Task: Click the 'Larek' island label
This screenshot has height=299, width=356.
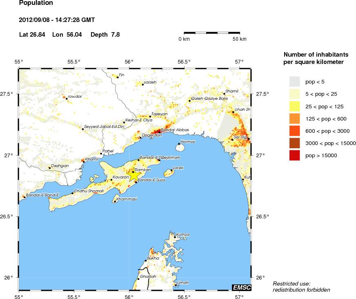Action: click(178, 168)
